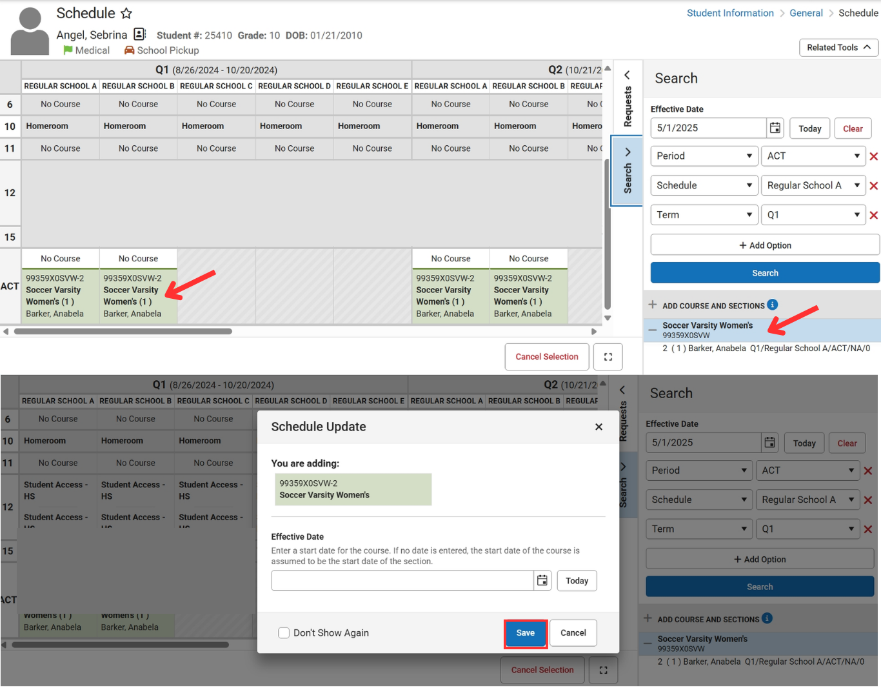Click the dimmed full-screen icon beside the dimmed Cancel Selection button
Viewport: 881px width, 688px height.
[603, 670]
